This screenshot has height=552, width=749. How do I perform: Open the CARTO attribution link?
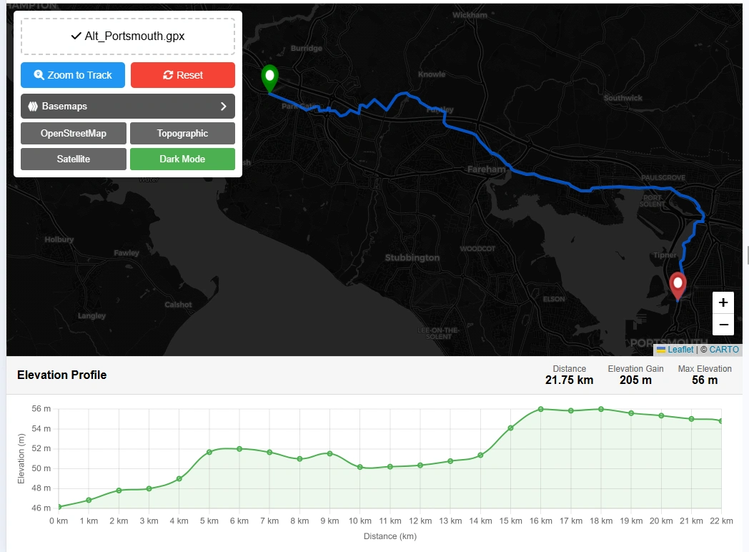click(725, 350)
